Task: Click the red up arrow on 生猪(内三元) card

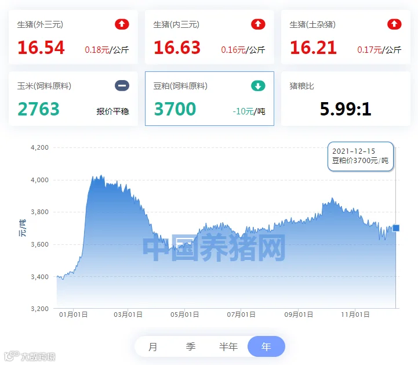Action: [258, 24]
